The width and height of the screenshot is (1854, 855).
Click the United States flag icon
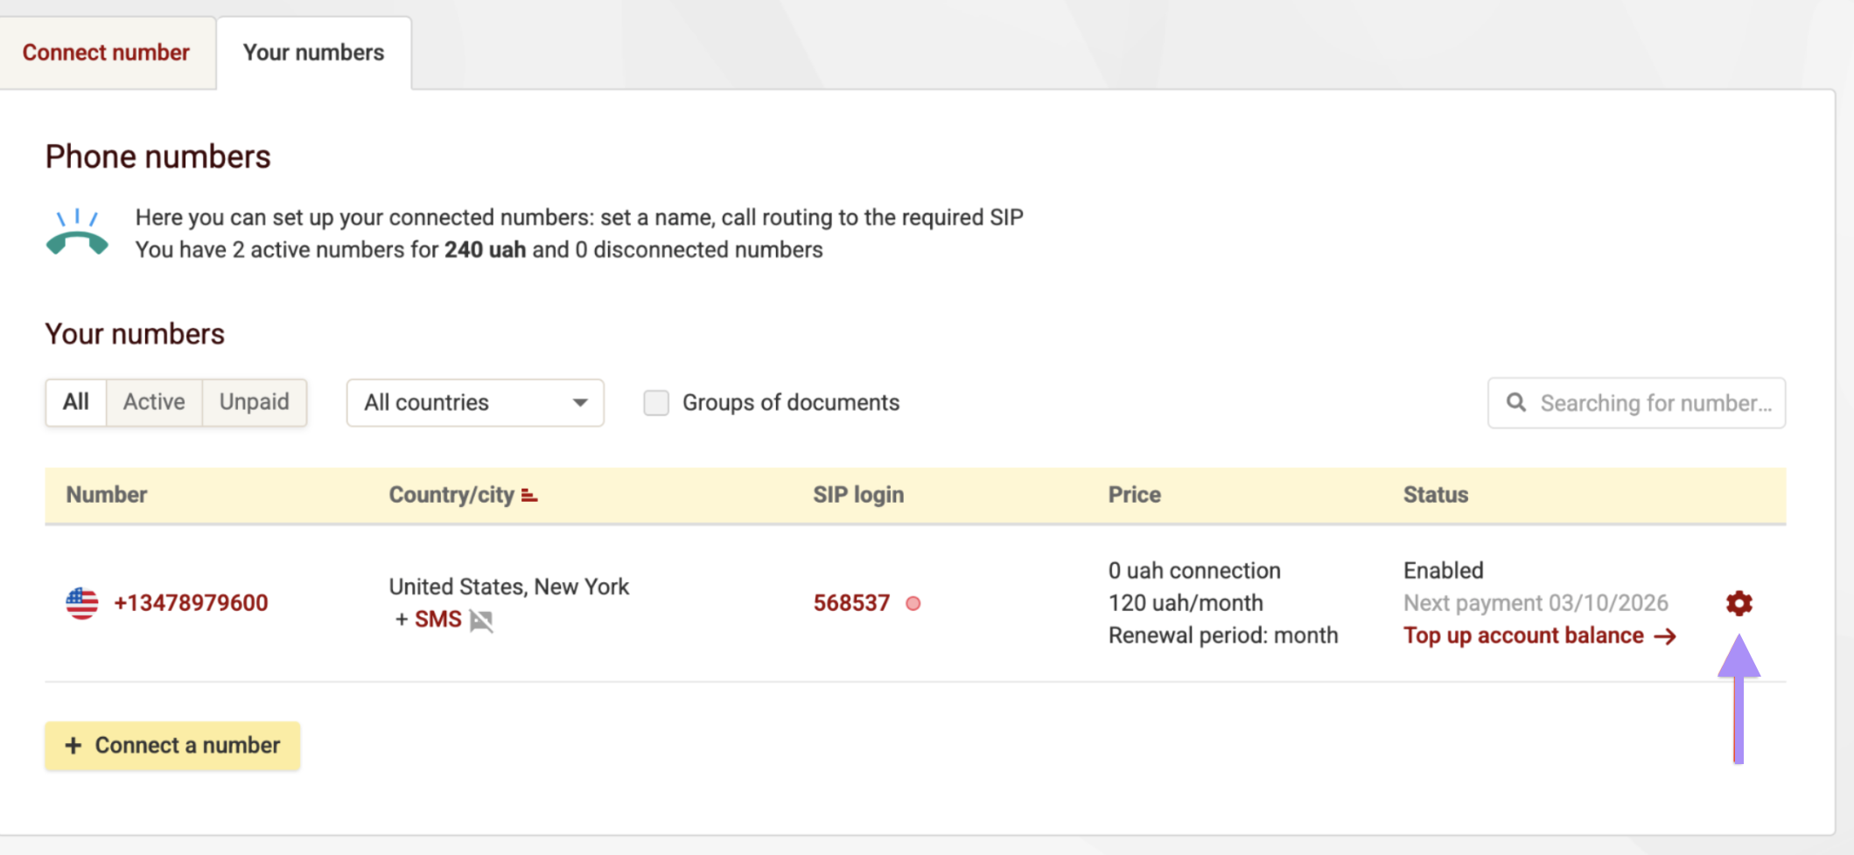(x=82, y=603)
